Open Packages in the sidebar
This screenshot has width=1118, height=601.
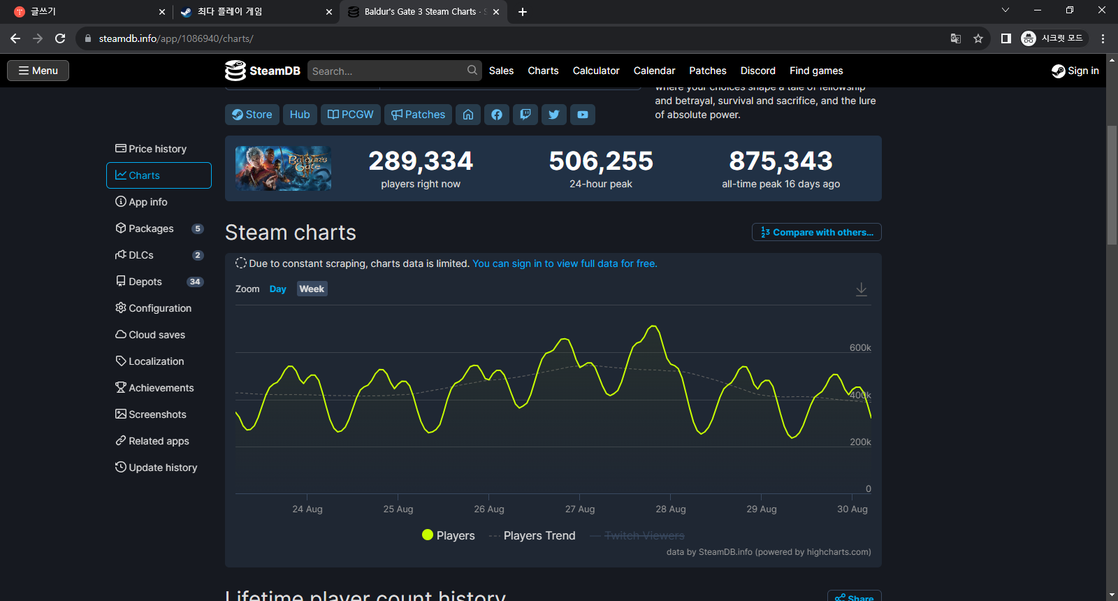[x=159, y=229]
